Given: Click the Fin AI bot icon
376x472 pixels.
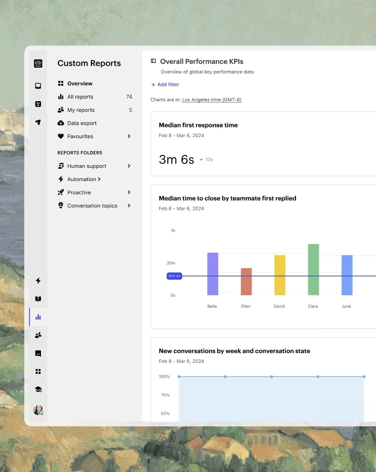Looking at the screenshot, I should click(x=38, y=104).
